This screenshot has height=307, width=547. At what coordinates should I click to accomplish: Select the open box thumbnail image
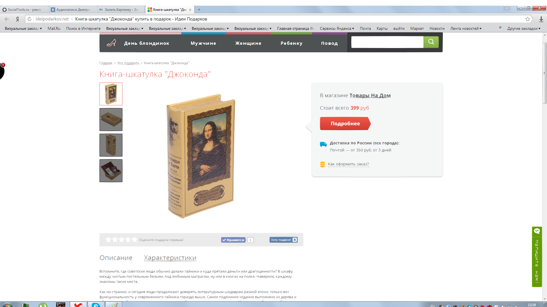[111, 171]
